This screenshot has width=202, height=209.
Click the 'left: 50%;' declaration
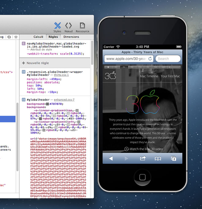point(36,89)
